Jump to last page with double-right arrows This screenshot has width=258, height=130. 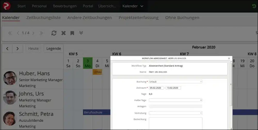tap(41, 33)
